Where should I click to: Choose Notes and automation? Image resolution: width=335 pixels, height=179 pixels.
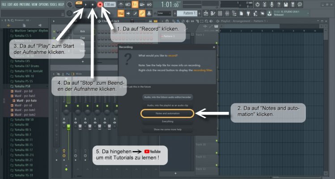[x=167, y=114]
